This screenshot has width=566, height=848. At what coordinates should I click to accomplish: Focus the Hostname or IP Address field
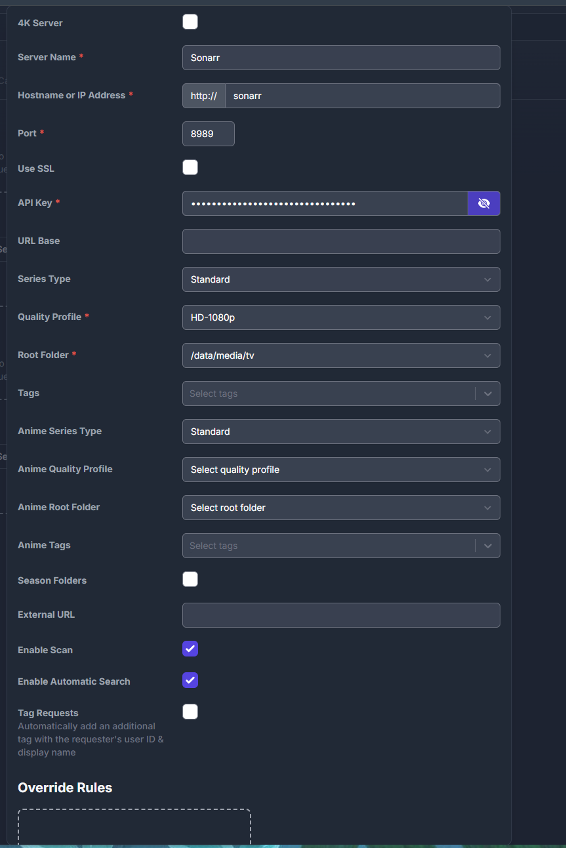362,96
